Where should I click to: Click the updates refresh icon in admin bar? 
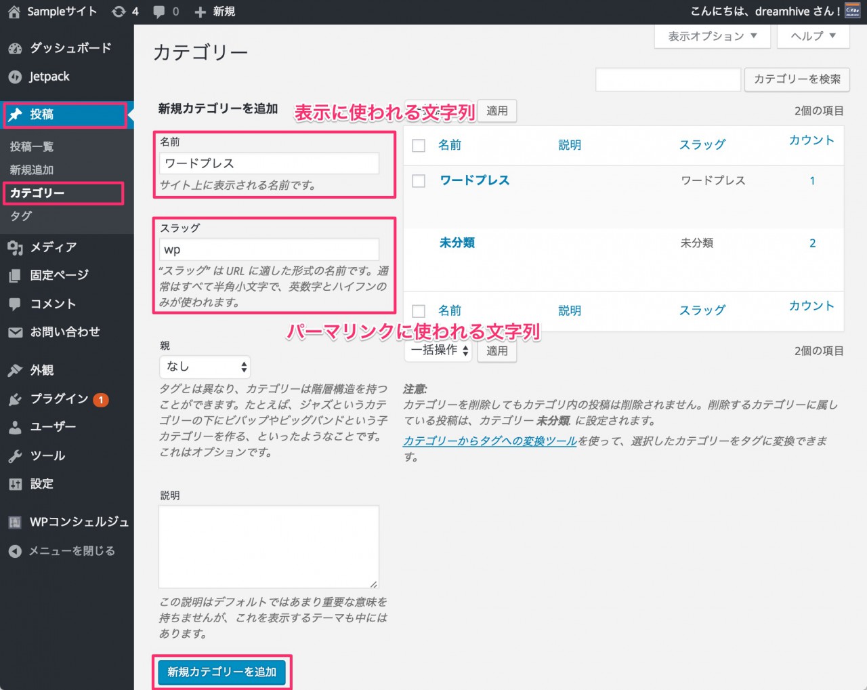[119, 12]
